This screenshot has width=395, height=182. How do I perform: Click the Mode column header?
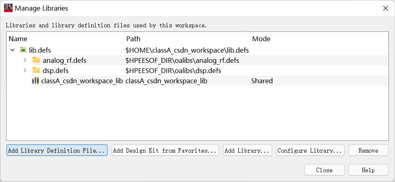[x=318, y=39]
